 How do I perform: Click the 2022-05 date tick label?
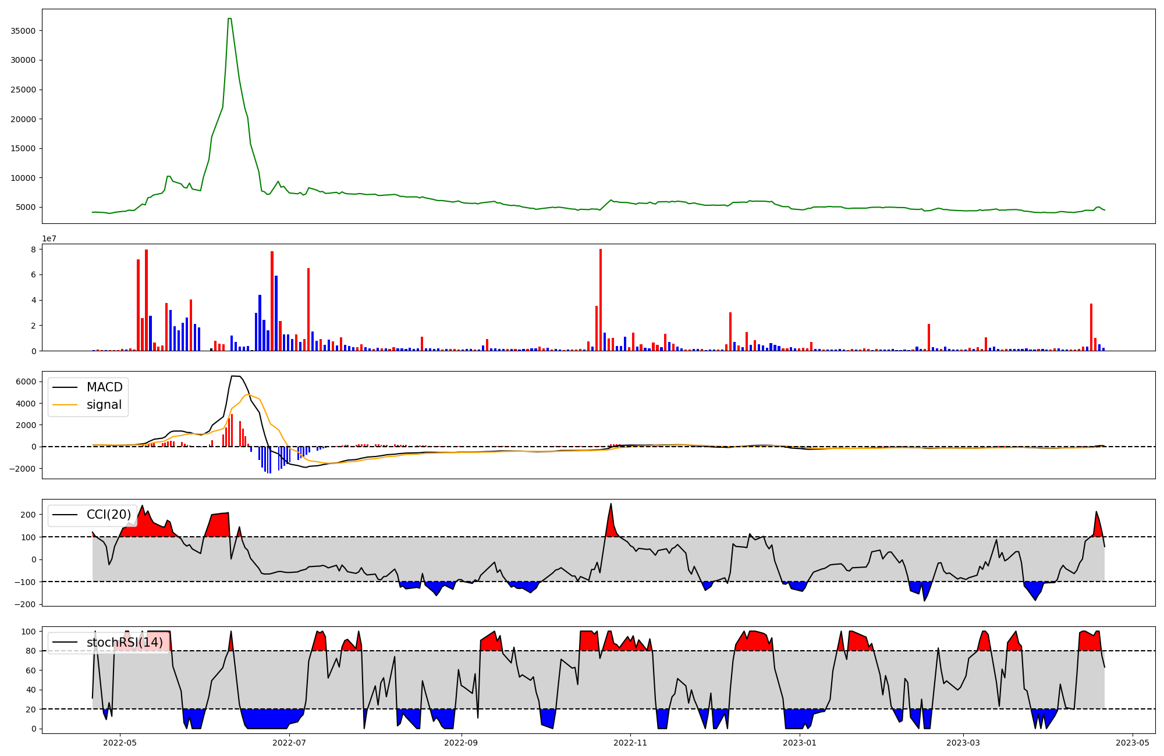(119, 742)
